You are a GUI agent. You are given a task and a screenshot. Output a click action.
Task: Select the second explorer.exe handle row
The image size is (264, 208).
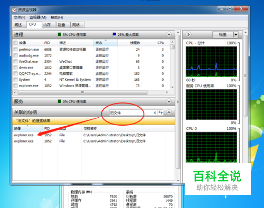(x=93, y=141)
